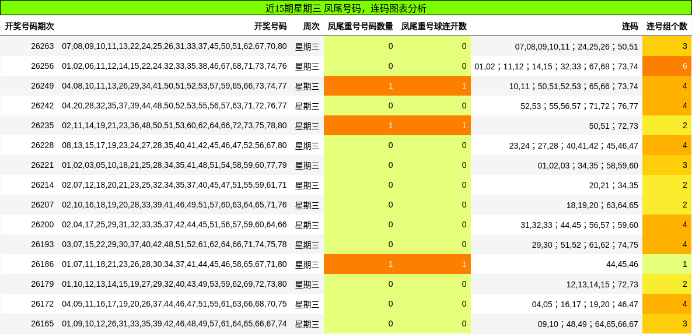Image resolution: width=692 pixels, height=334 pixels.
Task: Click orange 凤尾重号球连开数 cell in row 26186
Action: click(x=434, y=265)
